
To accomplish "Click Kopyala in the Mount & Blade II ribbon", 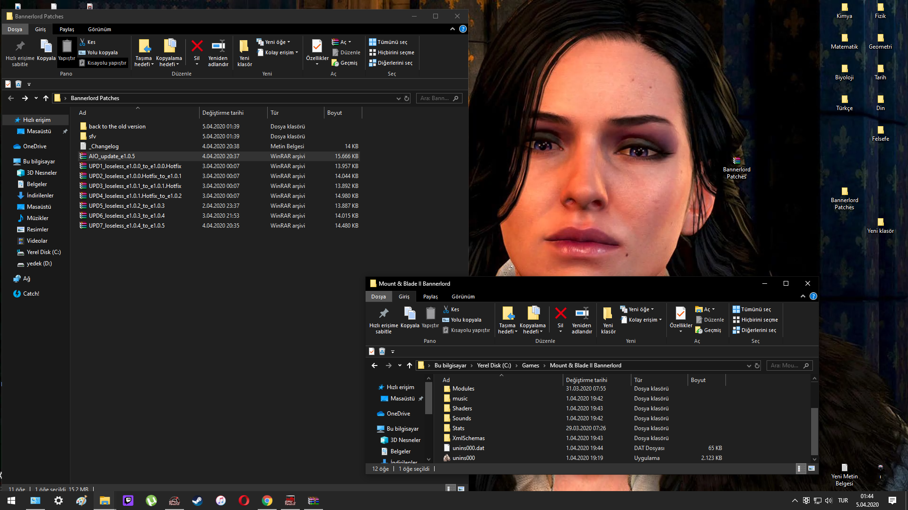I will [410, 317].
